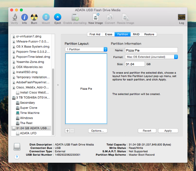The width and height of the screenshot is (196, 171).
Task: Click the Burn toolbar icon
Action: pos(34,17)
